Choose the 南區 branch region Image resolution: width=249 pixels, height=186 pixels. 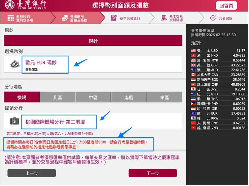129,97
